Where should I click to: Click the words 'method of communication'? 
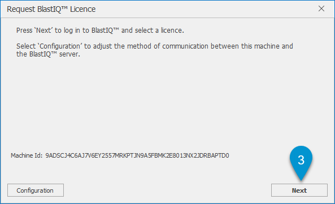(x=168, y=46)
